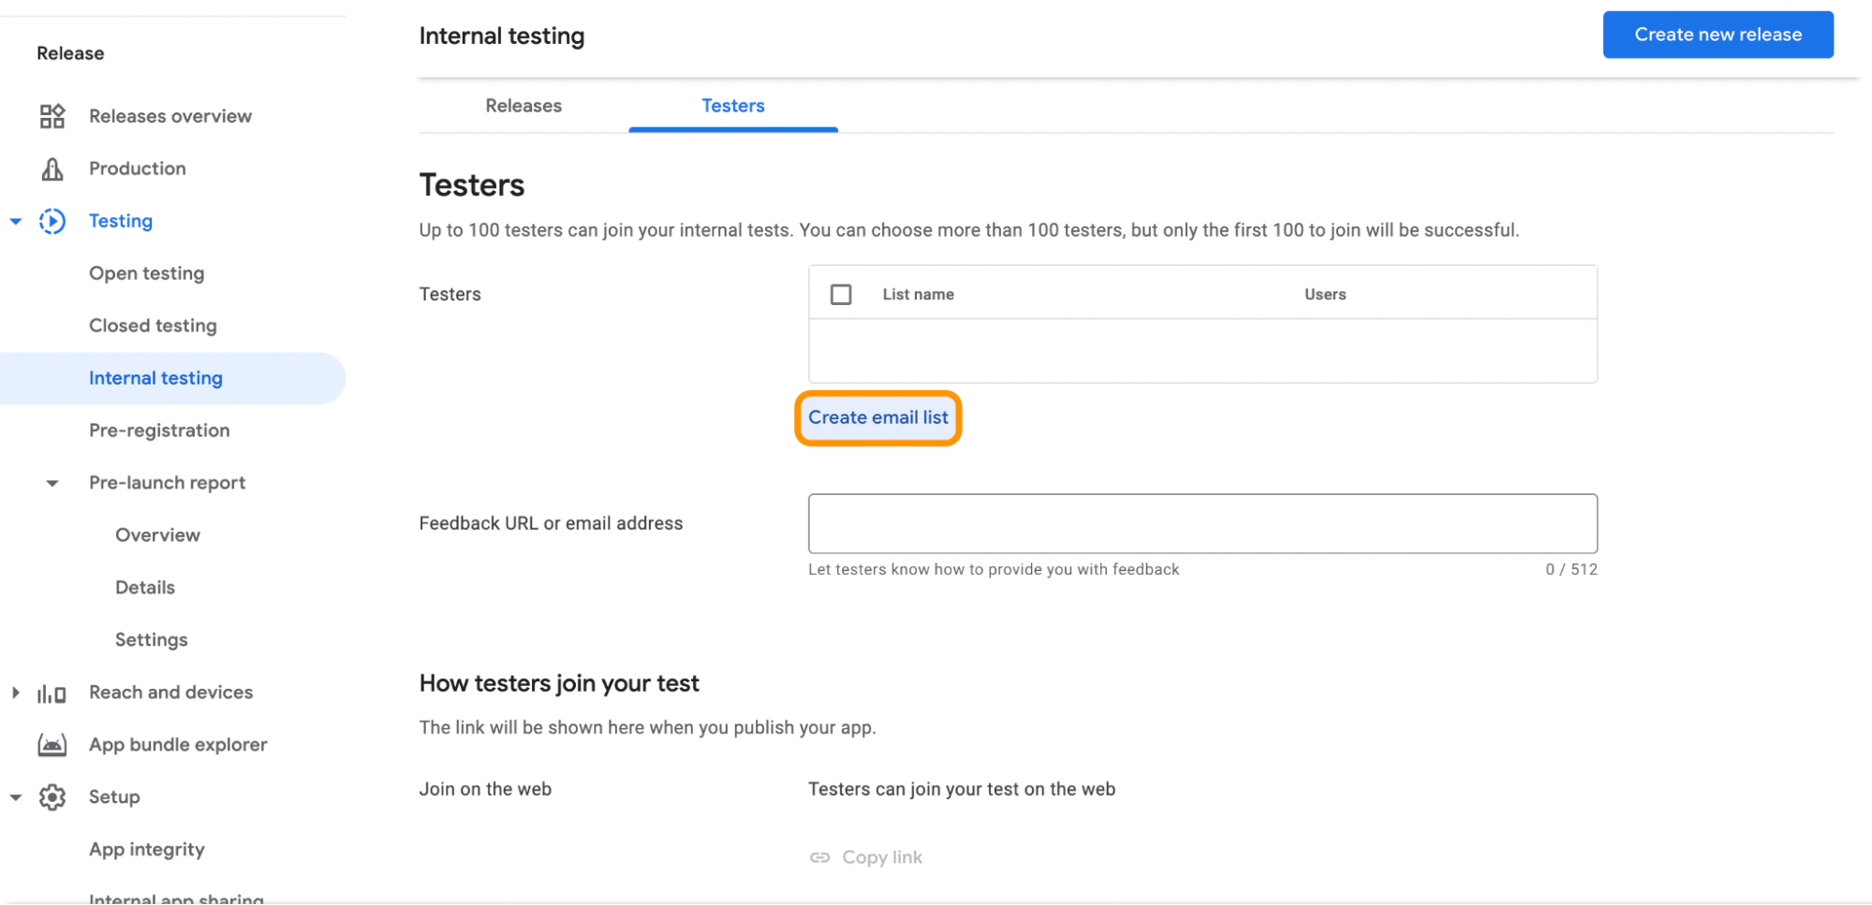Toggle the List name select-all checkbox
Viewport: 1872px width, 905px height.
click(x=841, y=295)
